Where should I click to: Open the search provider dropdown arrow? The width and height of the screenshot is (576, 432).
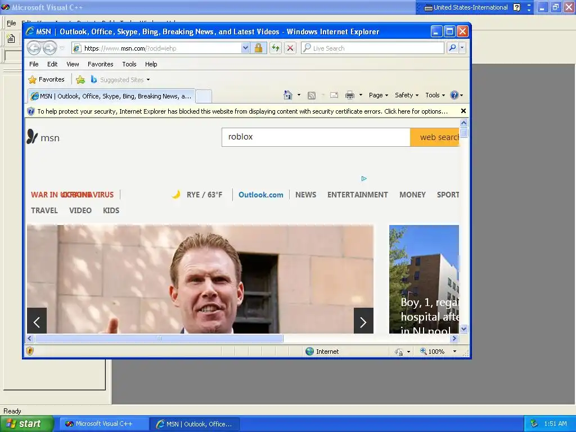pyautogui.click(x=462, y=48)
